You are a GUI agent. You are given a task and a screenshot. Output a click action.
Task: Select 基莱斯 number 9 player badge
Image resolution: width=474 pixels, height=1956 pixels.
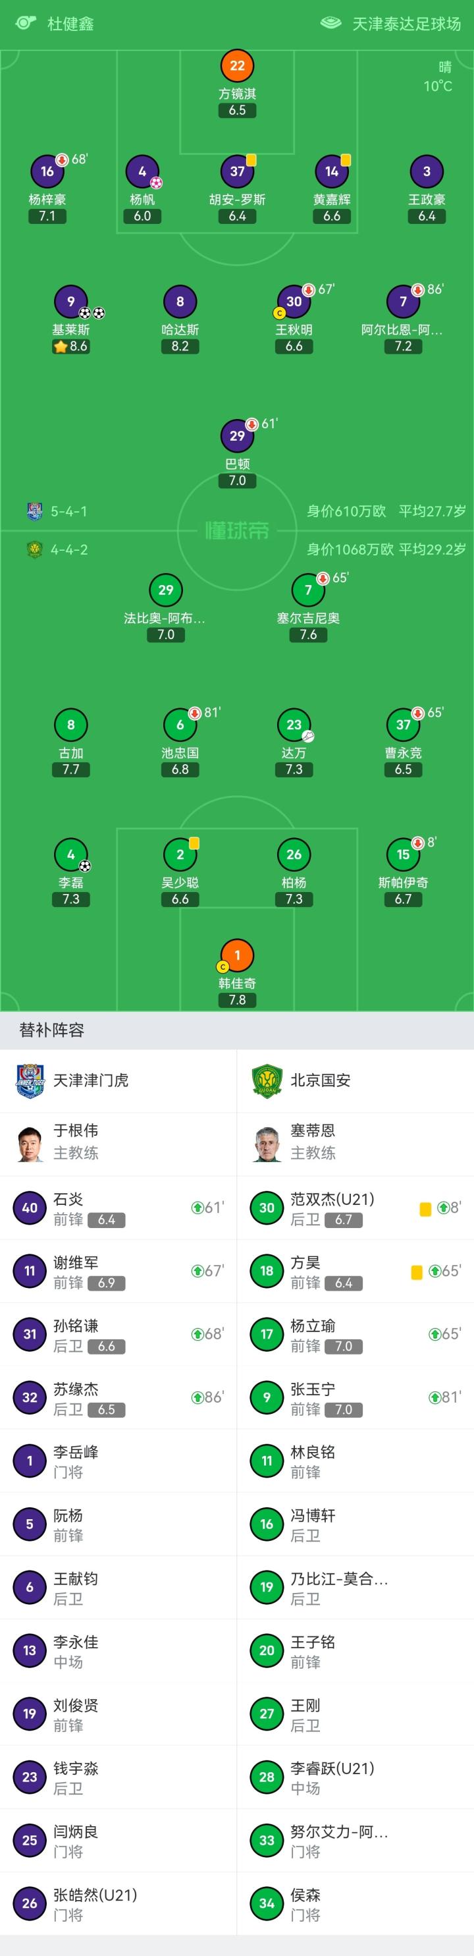point(70,302)
